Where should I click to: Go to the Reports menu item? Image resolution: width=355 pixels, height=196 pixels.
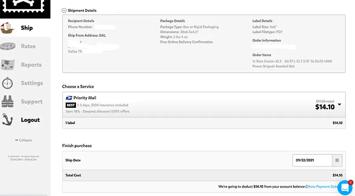point(31,65)
